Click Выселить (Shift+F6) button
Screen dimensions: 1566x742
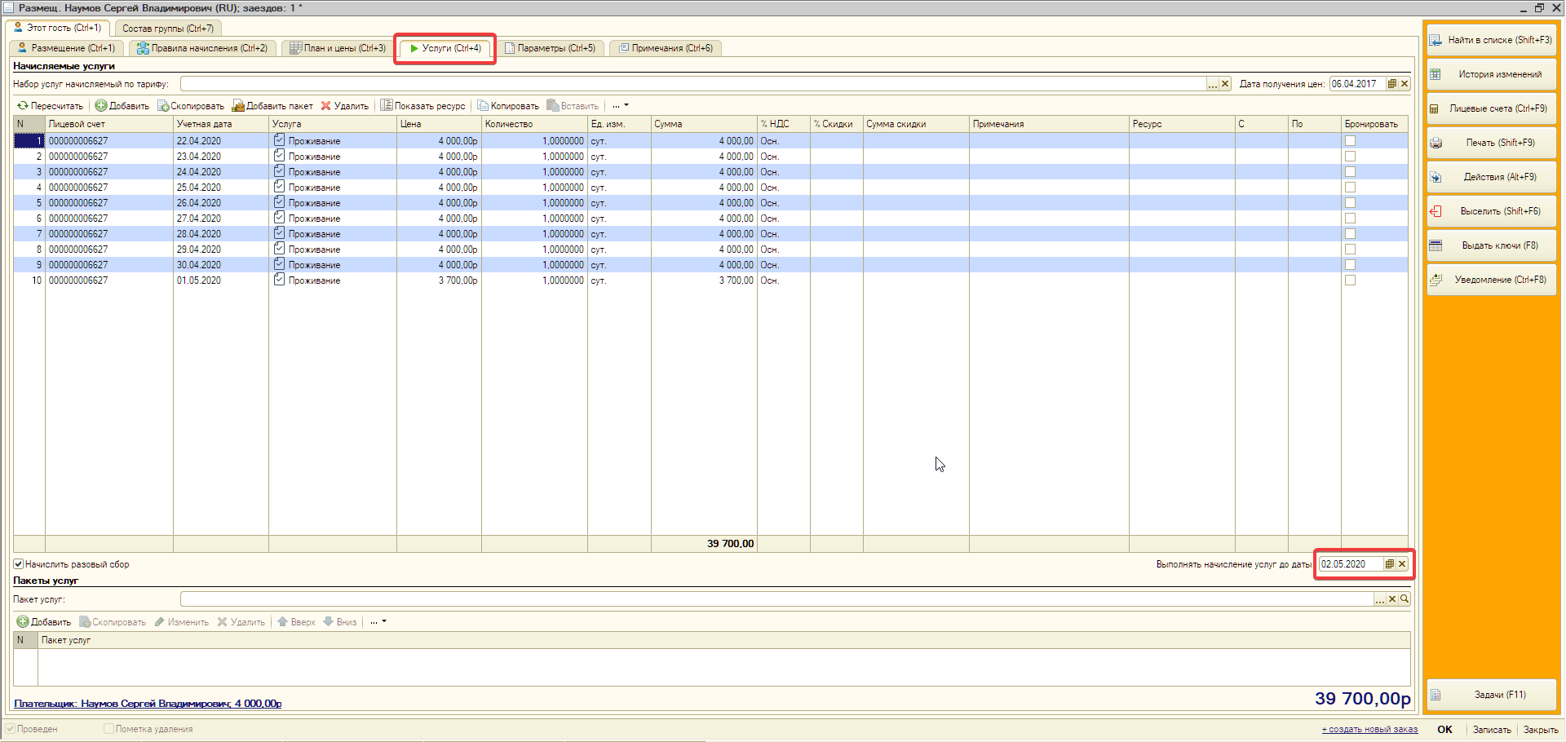pyautogui.click(x=1491, y=211)
